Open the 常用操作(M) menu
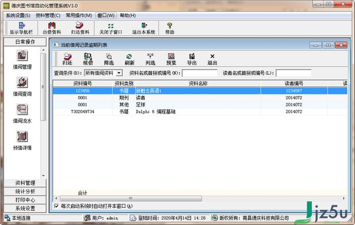 point(79,15)
